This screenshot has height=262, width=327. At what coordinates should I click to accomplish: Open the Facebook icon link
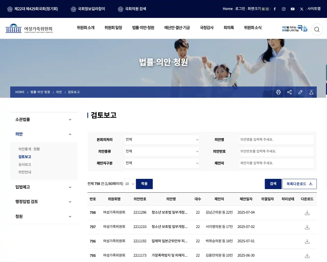click(275, 9)
